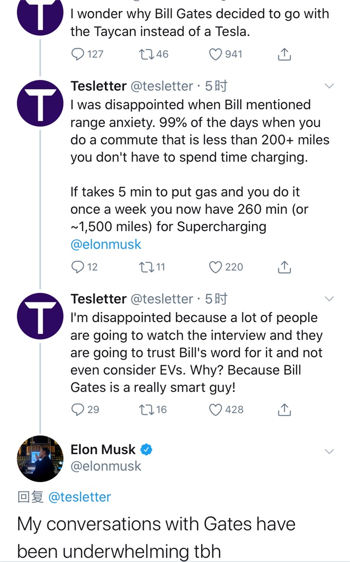The width and height of the screenshot is (350, 562).
Task: Open dropdown arrow on Elon Musk's tweet
Action: point(329,451)
